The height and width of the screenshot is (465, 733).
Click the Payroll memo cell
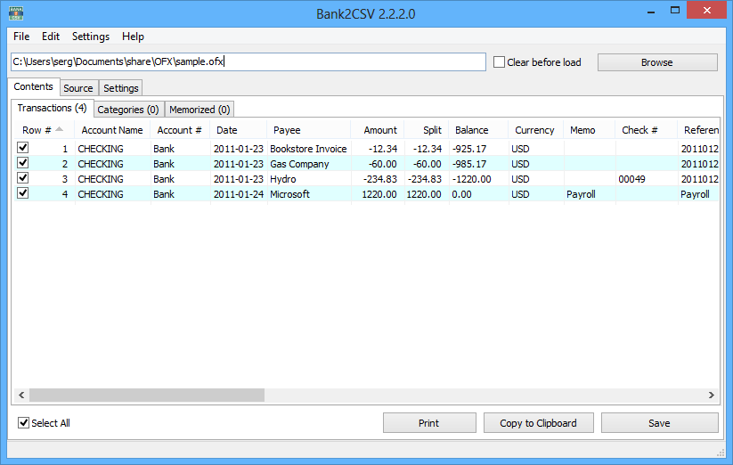pos(589,194)
